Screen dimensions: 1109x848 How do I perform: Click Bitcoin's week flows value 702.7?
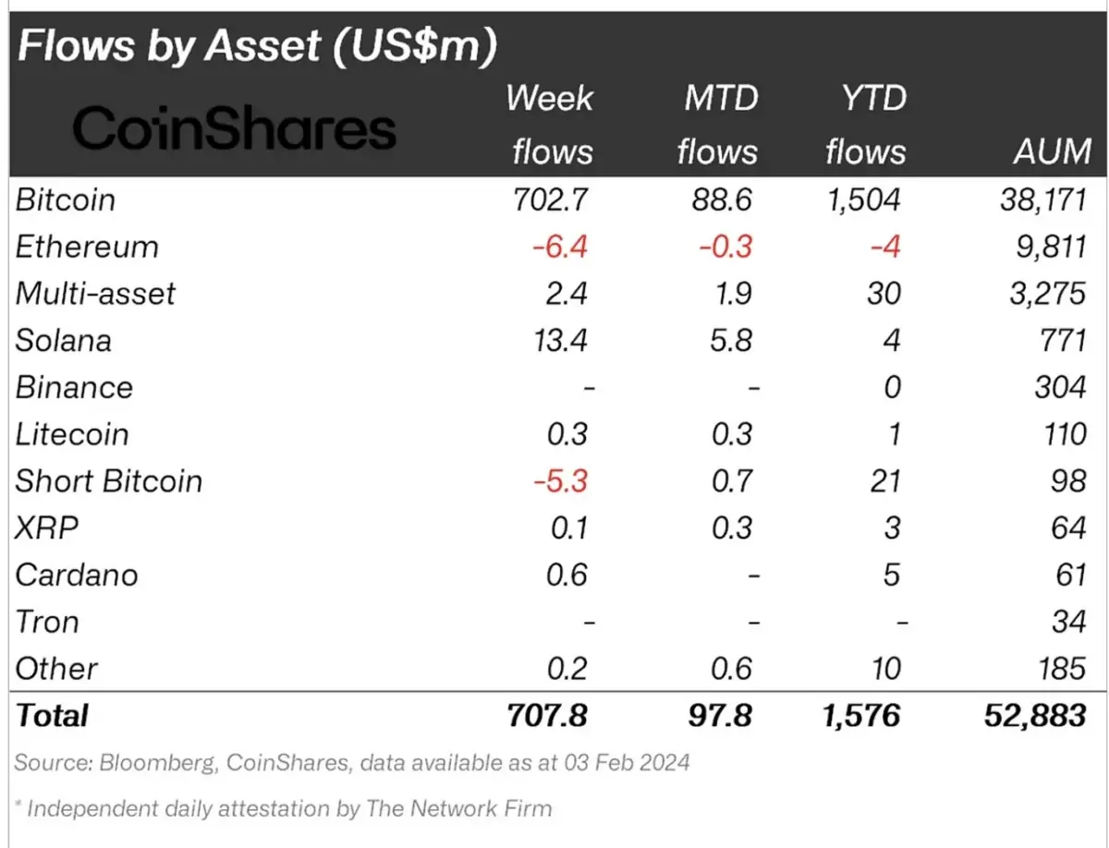click(x=550, y=200)
